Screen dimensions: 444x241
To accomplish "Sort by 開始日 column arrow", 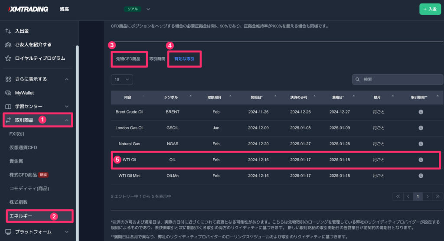I will pos(275,96).
